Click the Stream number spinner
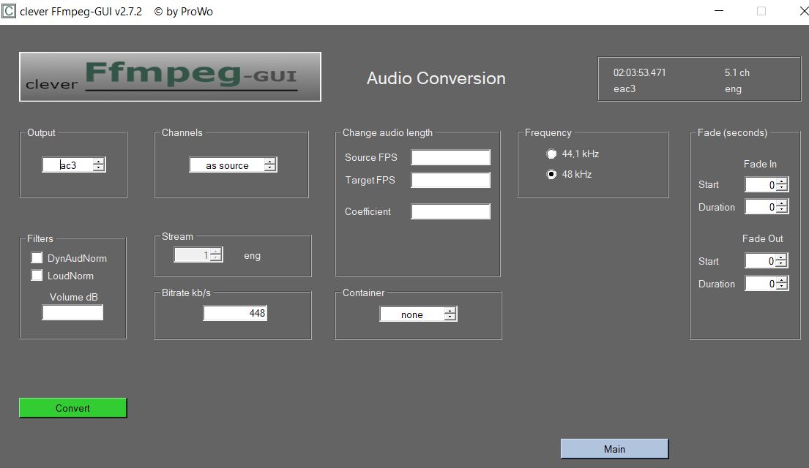The height and width of the screenshot is (468, 809). click(198, 254)
